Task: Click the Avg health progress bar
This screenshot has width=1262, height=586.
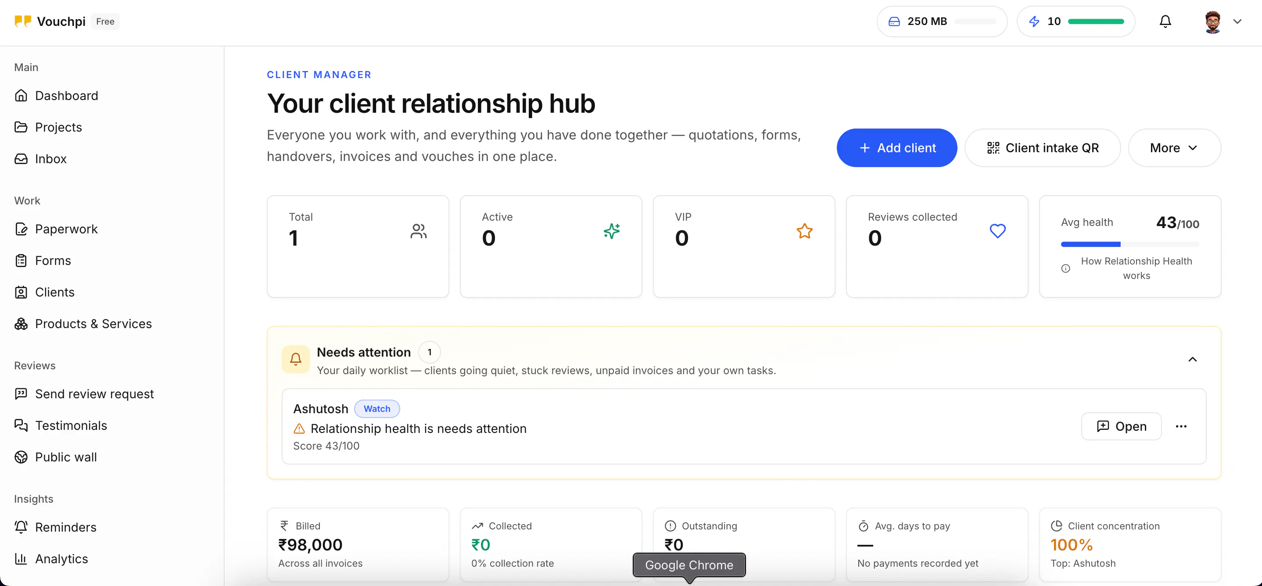Action: [1130, 244]
